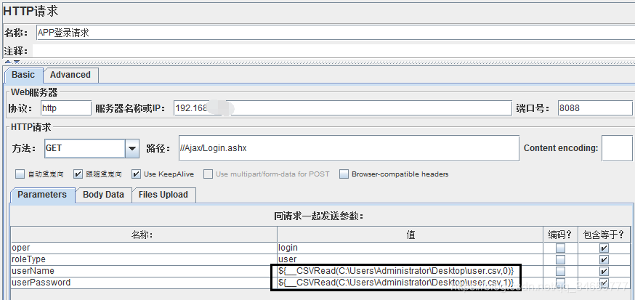Select the oper name cell
Viewport: 635px width, 300px height.
pyautogui.click(x=144, y=248)
